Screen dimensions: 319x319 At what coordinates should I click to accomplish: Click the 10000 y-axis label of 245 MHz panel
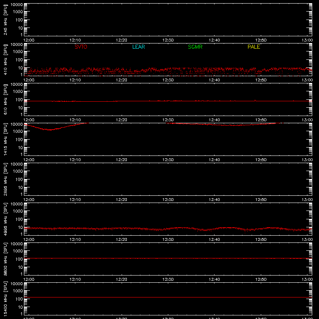click(x=17, y=5)
